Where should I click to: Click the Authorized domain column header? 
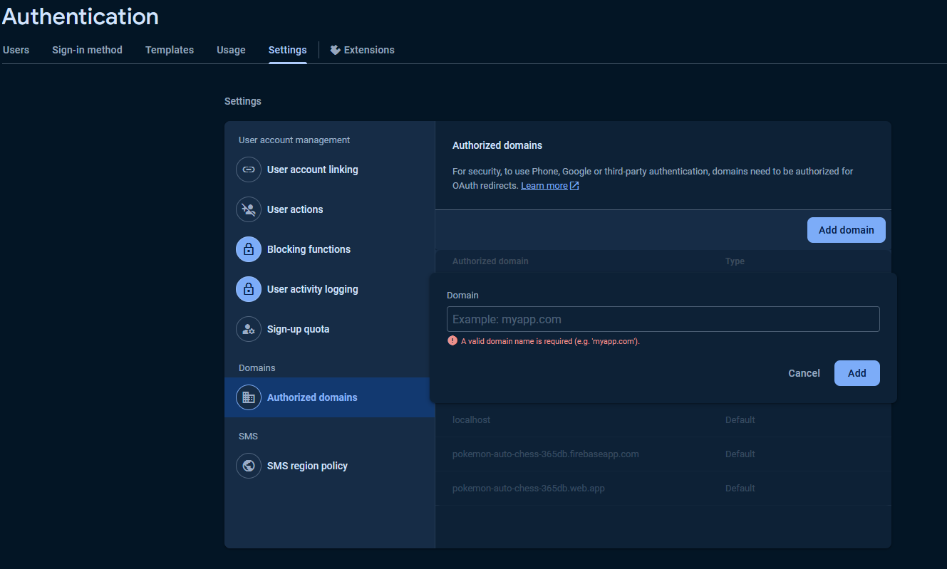click(490, 261)
